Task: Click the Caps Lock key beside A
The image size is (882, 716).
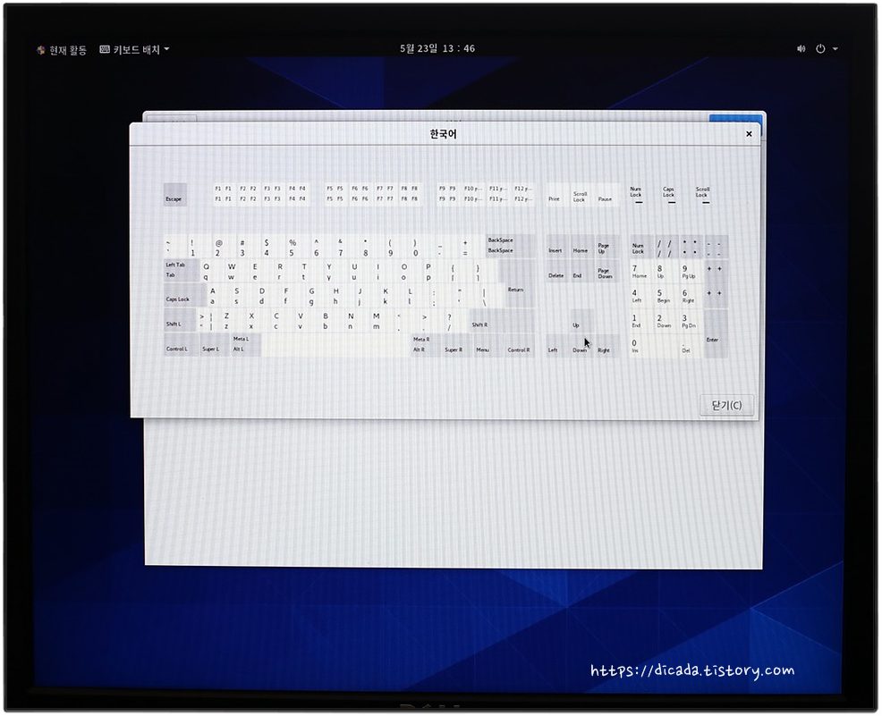Action: point(184,294)
